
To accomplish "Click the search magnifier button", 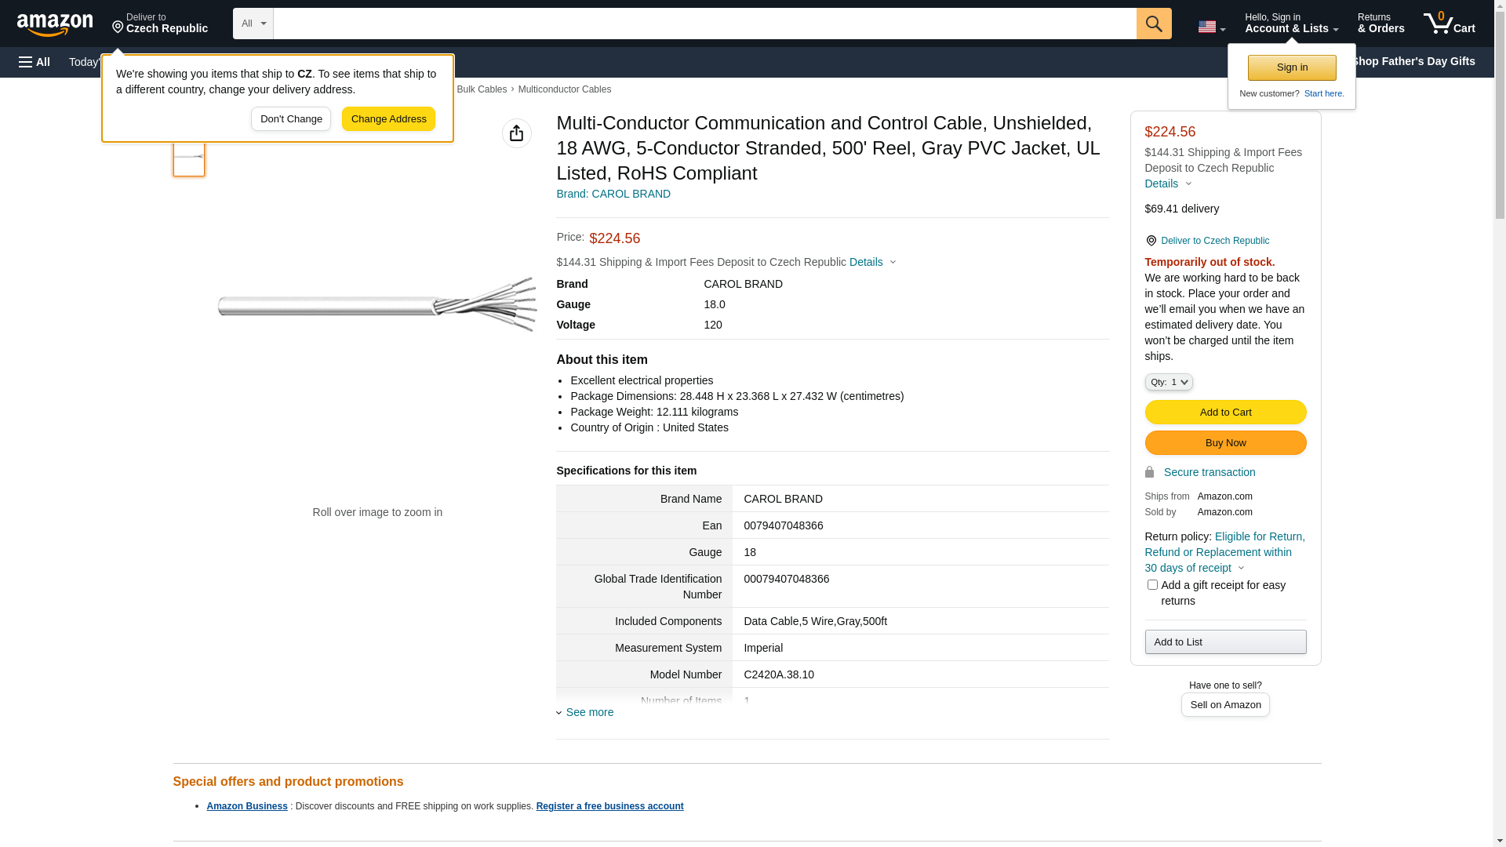I will pos(1154,24).
